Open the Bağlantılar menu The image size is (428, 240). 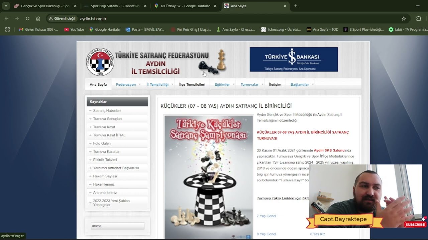[300, 84]
